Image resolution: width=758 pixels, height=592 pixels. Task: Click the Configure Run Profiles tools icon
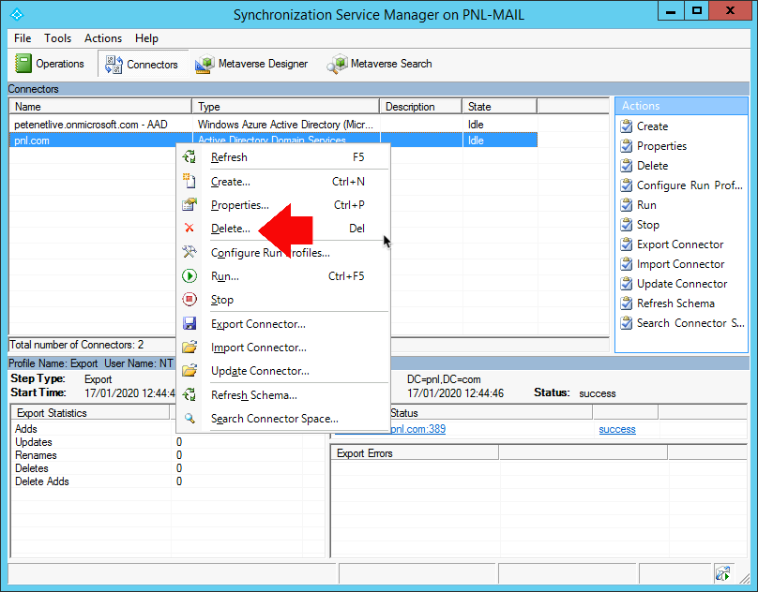coord(189,252)
